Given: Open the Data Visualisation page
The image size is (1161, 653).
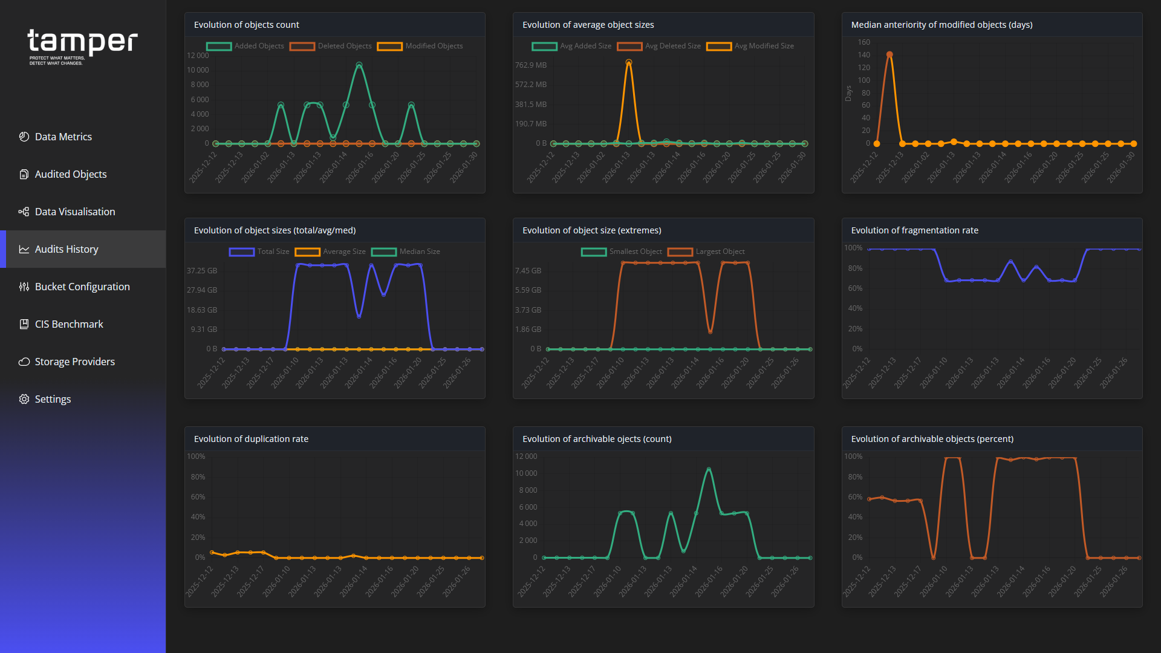Looking at the screenshot, I should click(75, 212).
